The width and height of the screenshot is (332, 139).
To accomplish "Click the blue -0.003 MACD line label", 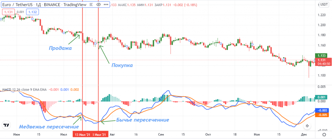I will point(321,111).
